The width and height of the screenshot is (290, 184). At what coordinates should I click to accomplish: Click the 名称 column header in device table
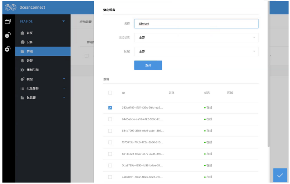click(x=171, y=93)
